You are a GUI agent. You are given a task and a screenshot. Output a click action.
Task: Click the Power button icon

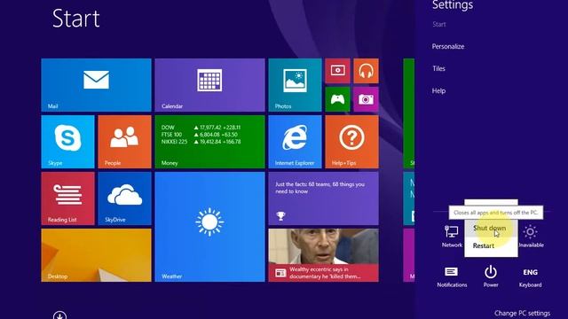coord(491,276)
